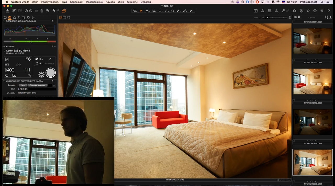Open Определение экспозиции panel options dots
Image resolution: width=335 pixels, height=186 pixels.
tap(55, 21)
